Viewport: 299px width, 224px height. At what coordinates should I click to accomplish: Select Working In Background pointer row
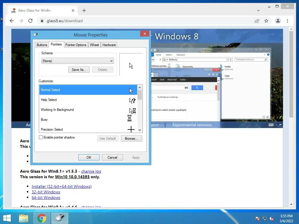click(88, 110)
